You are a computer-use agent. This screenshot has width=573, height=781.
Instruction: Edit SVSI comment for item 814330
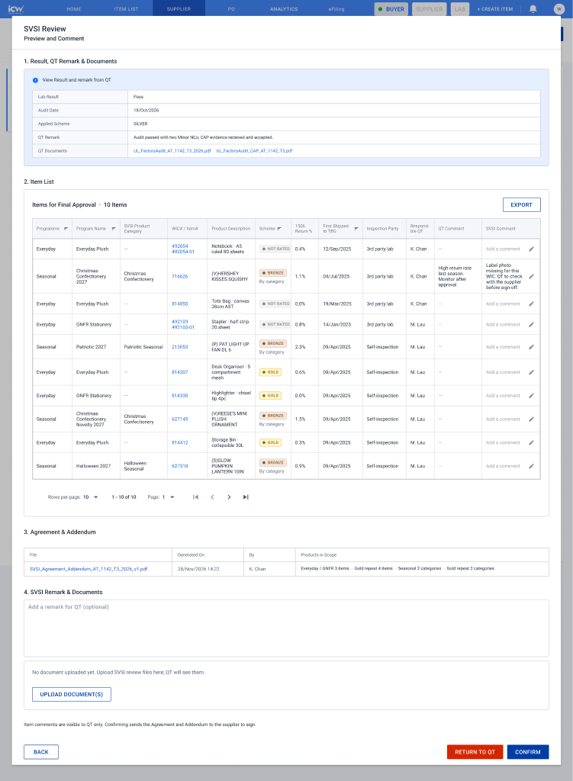pyautogui.click(x=531, y=396)
